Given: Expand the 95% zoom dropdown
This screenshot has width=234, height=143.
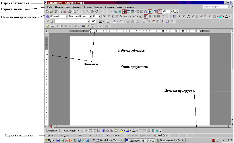Looking at the screenshot, I should coord(171,11).
